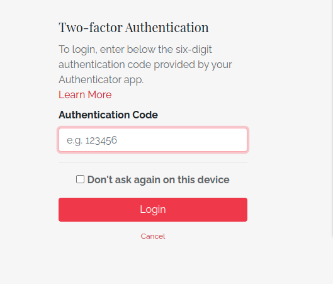Screen dimensions: 333x284
Task: Click the "Two-factor Authentication" heading
Action: (133, 28)
